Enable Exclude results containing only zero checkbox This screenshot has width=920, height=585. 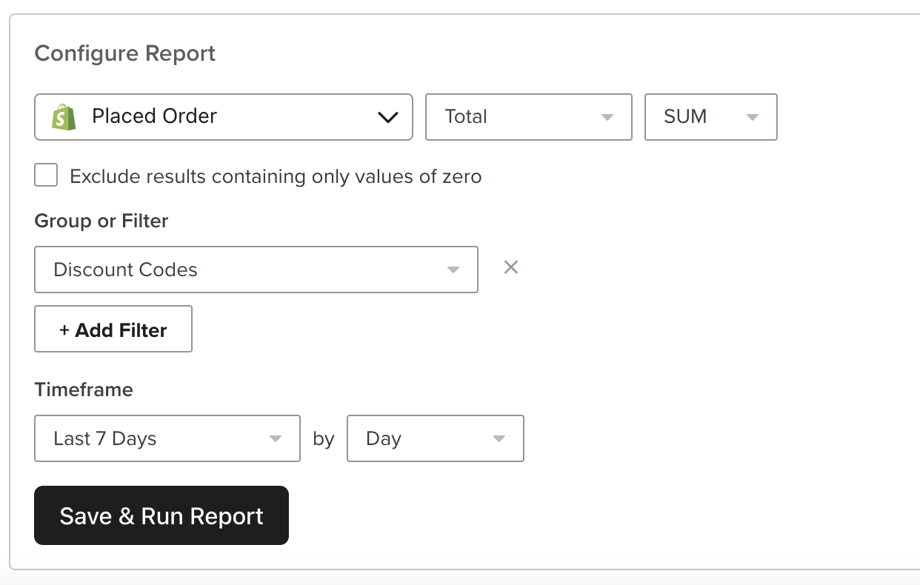[x=46, y=176]
